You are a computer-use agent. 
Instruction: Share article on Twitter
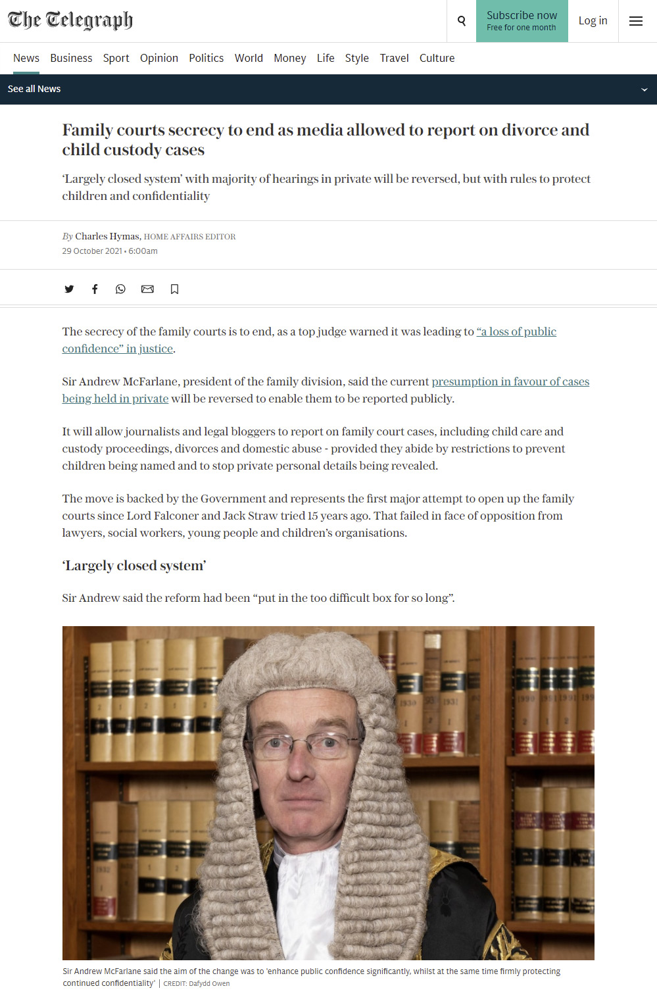coord(69,289)
